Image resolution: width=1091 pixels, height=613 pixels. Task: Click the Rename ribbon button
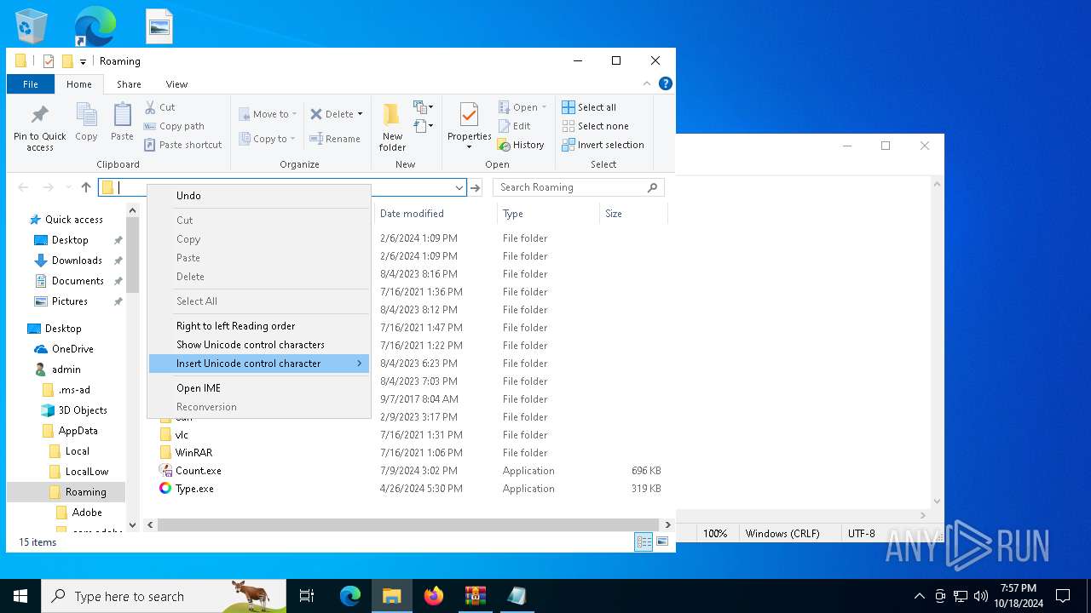335,139
